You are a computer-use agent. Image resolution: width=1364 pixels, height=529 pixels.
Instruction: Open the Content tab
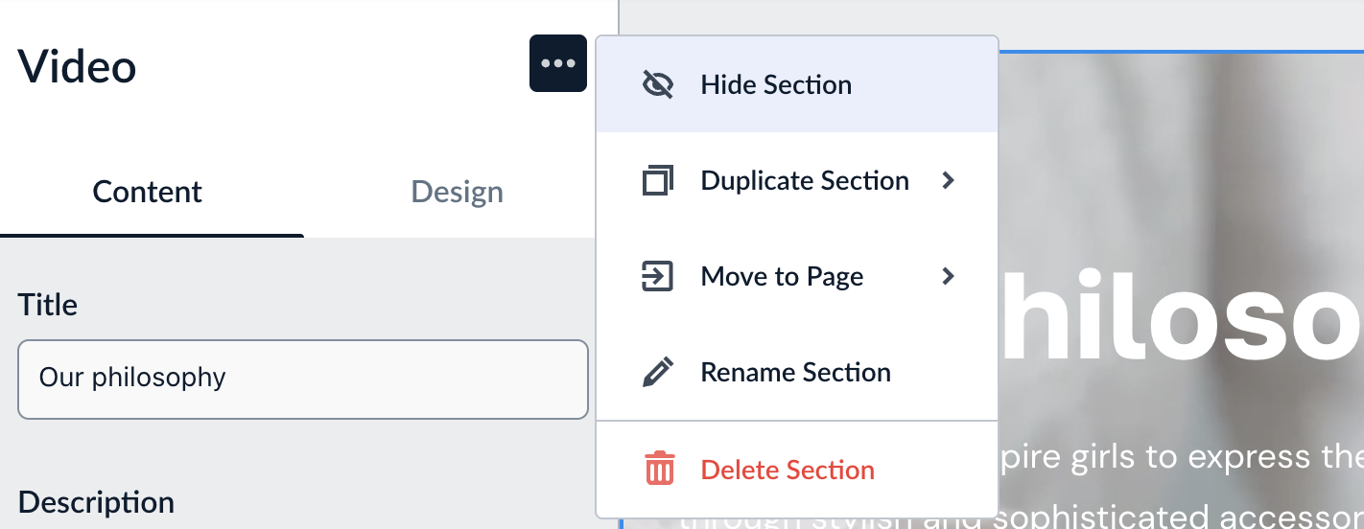tap(147, 192)
